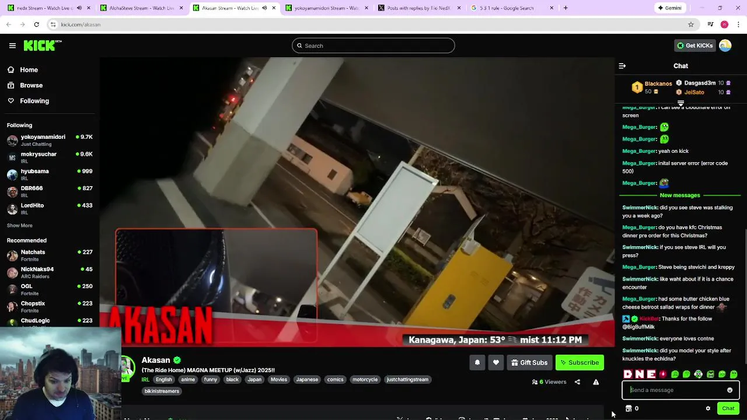Select the motorcycle tag
Screen dimensions: 747x420
[365, 380]
